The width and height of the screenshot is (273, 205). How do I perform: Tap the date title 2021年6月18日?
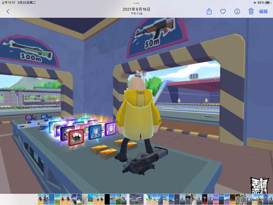point(136,9)
